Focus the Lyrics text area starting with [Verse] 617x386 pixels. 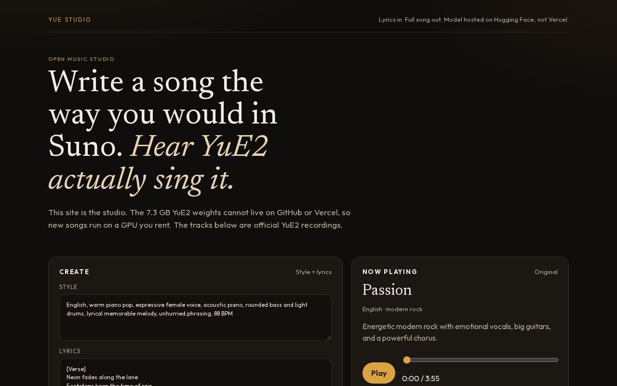point(195,372)
